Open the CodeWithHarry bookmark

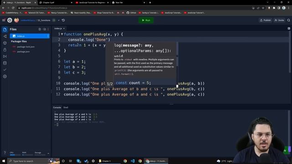12,13
